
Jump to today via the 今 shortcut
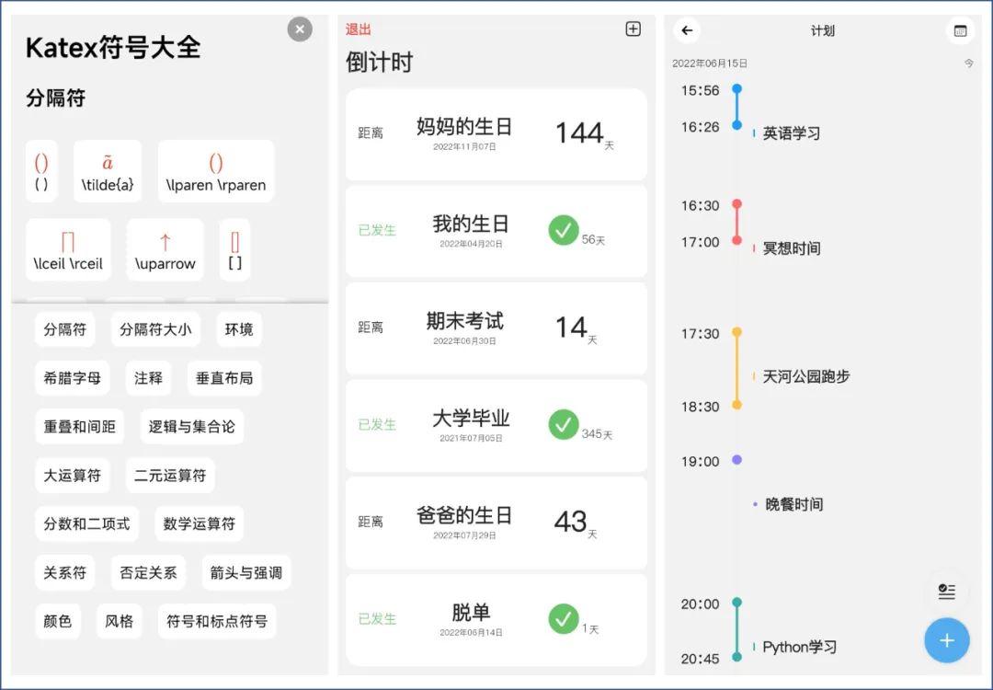click(969, 63)
